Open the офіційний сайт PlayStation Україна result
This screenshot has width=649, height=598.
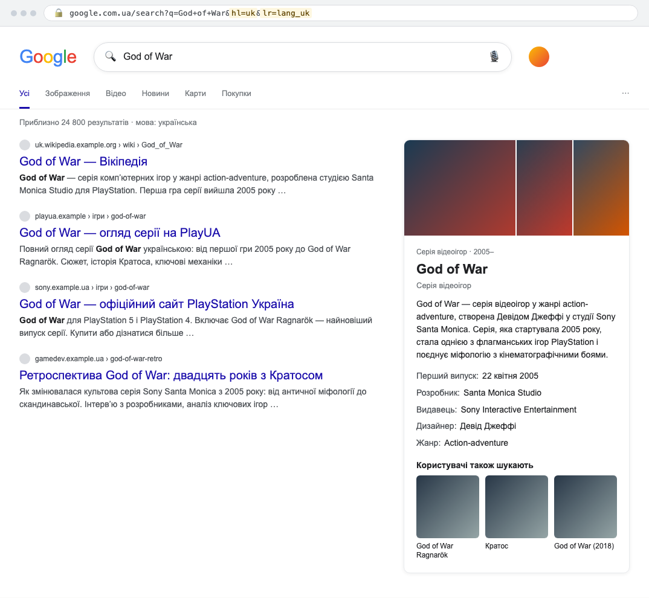click(157, 304)
